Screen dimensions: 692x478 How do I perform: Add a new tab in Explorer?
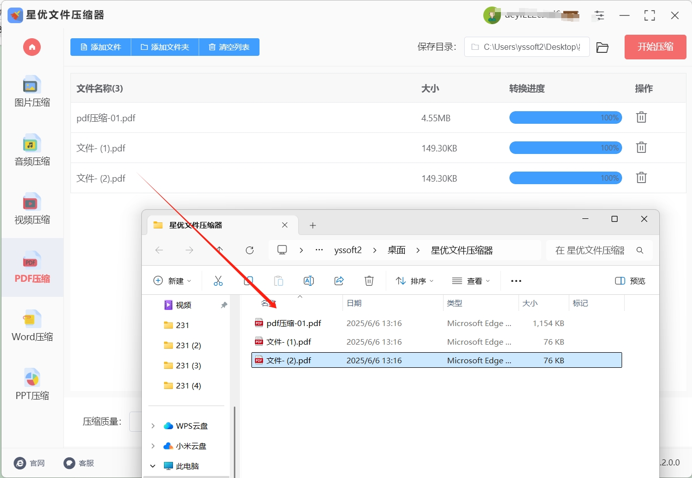(x=313, y=225)
